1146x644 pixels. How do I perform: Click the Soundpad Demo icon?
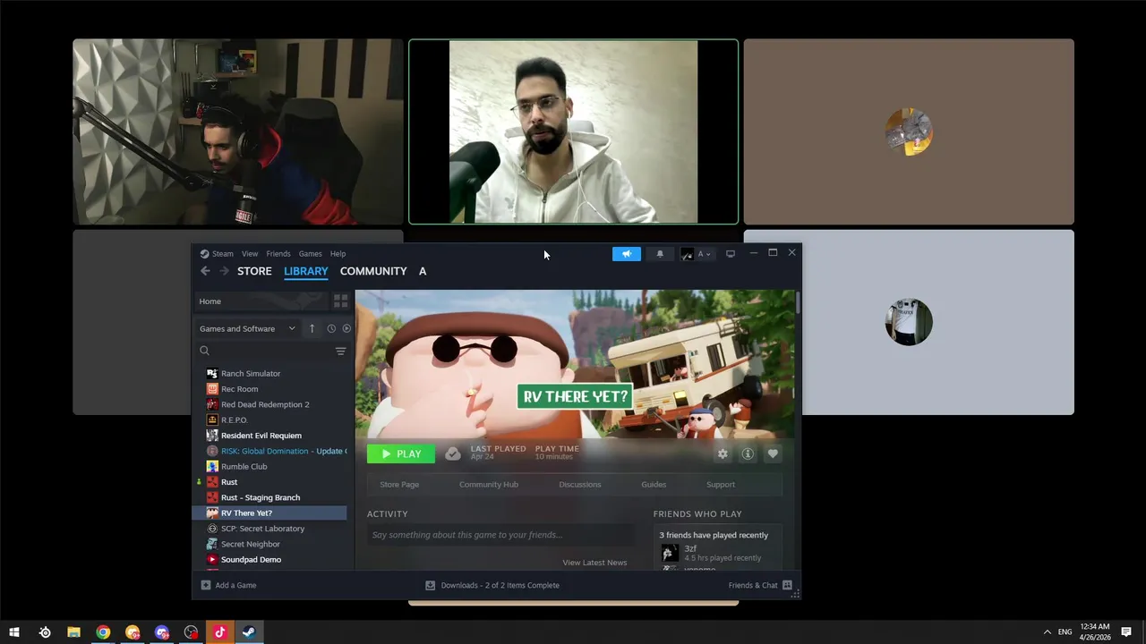click(212, 559)
